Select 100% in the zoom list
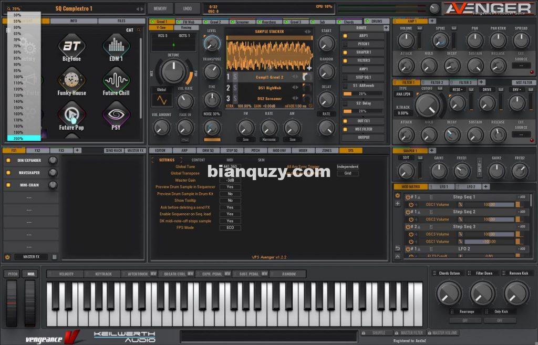Screen dimensions: 538x345 pyautogui.click(x=18, y=77)
